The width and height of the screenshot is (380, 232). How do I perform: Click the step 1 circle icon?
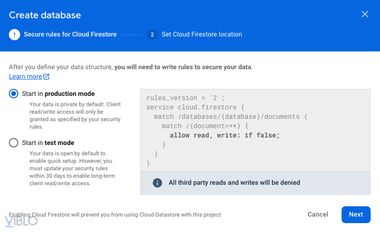pos(15,35)
